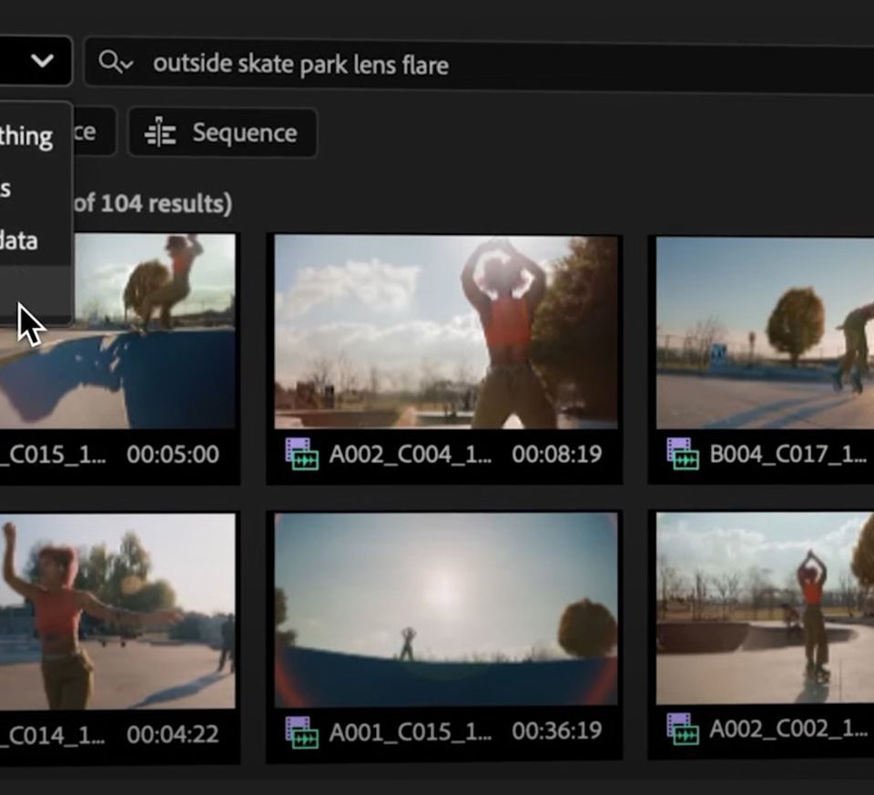Click the magnifying glass search icon
Image resolution: width=874 pixels, height=795 pixels.
pos(110,62)
